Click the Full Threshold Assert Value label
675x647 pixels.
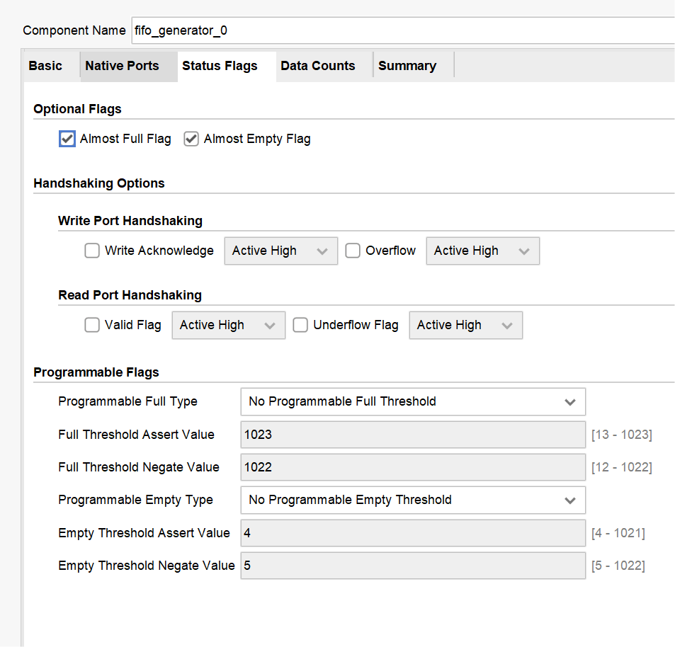pyautogui.click(x=137, y=435)
